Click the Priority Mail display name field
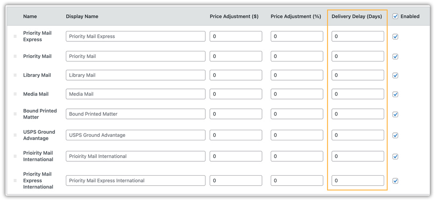 click(x=135, y=56)
